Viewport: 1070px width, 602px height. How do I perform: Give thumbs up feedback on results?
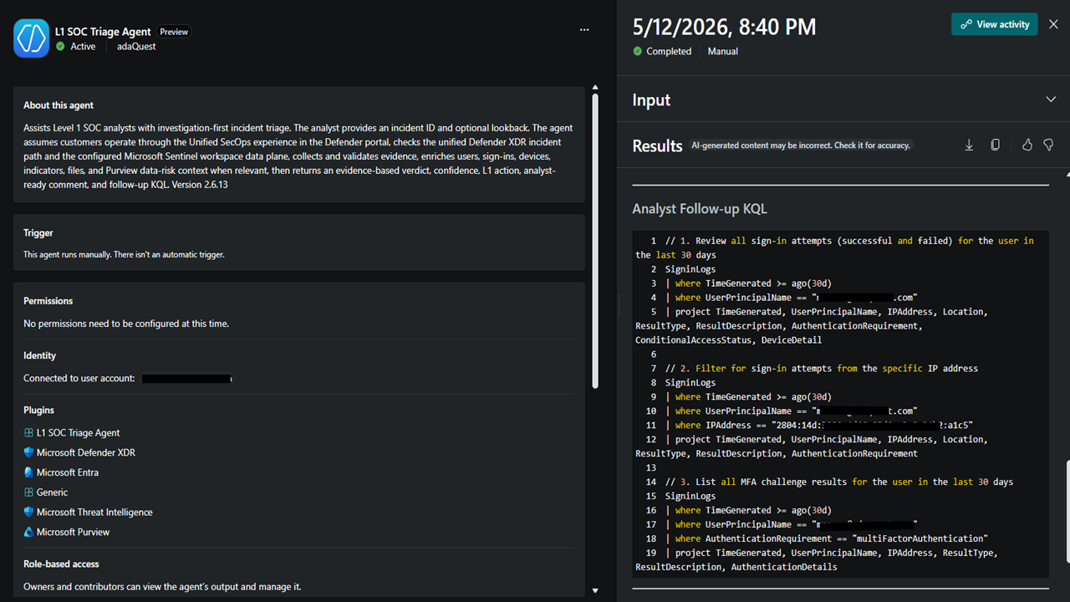pos(1027,145)
